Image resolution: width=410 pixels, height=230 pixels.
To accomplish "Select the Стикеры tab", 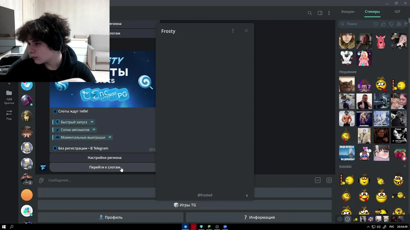I will [372, 11].
